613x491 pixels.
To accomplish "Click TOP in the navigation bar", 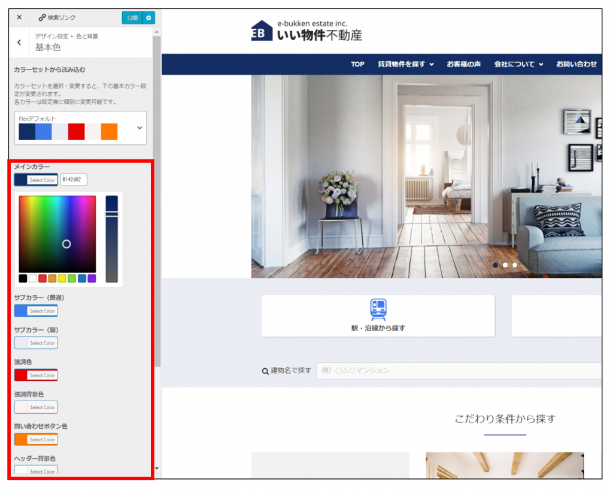I will (357, 64).
